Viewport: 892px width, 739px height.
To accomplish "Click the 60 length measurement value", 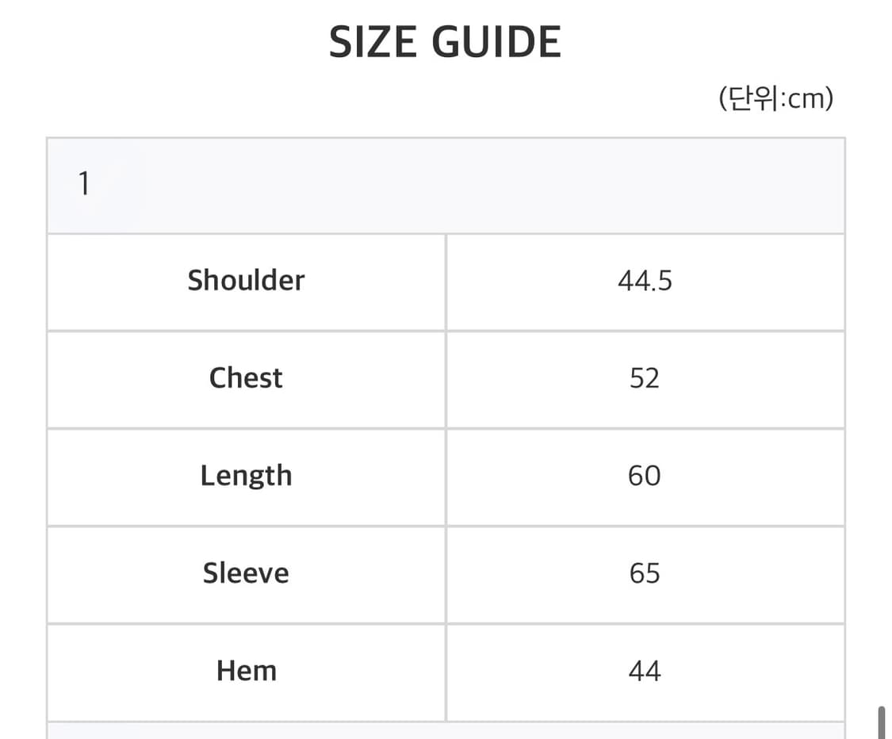I will pos(645,476).
